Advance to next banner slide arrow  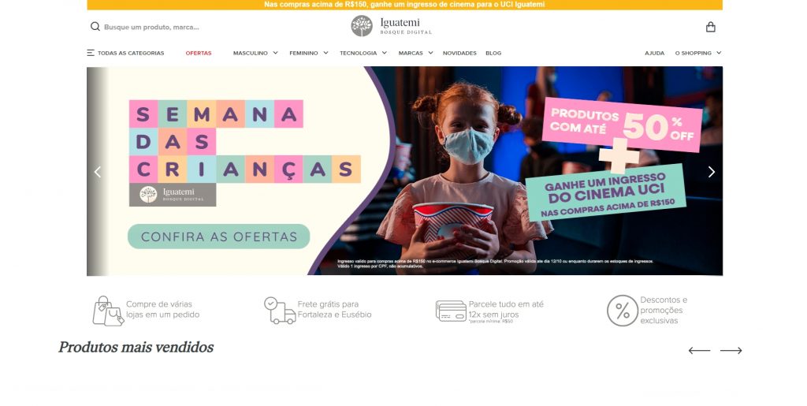pos(712,172)
